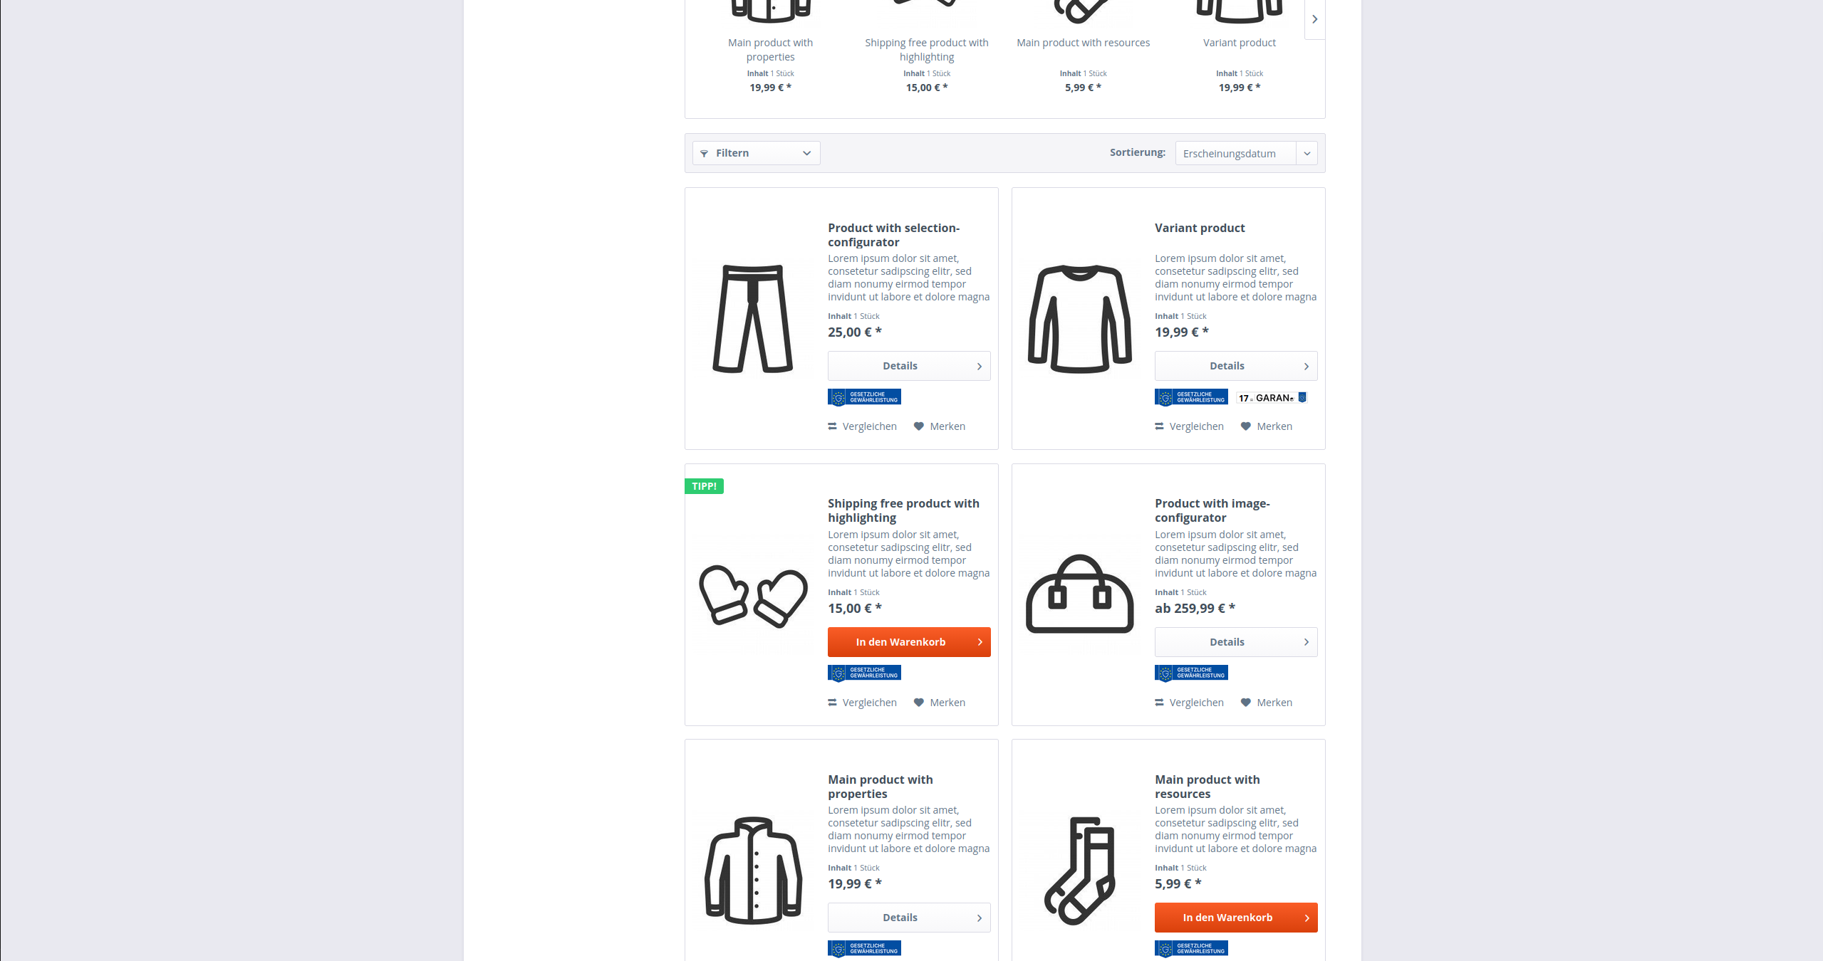Click the slider's next arrow

(1315, 19)
